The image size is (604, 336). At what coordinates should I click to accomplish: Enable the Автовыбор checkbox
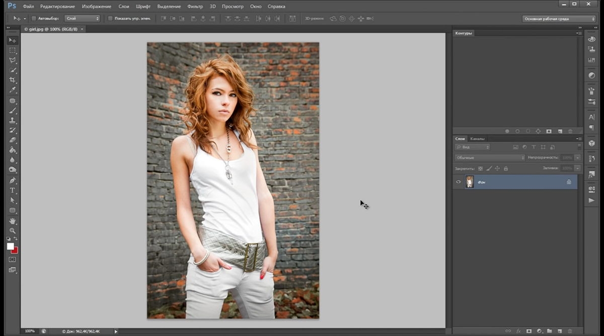pos(34,19)
